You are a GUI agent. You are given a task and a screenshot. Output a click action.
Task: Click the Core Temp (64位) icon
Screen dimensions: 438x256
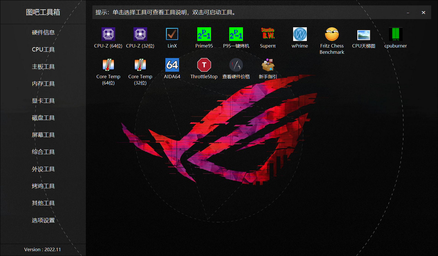pyautogui.click(x=108, y=65)
